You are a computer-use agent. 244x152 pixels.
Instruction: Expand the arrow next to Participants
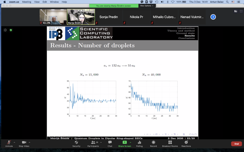[x=101, y=142]
